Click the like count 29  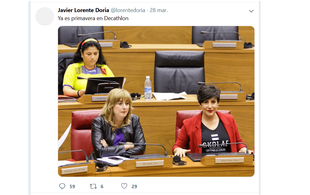134,187
